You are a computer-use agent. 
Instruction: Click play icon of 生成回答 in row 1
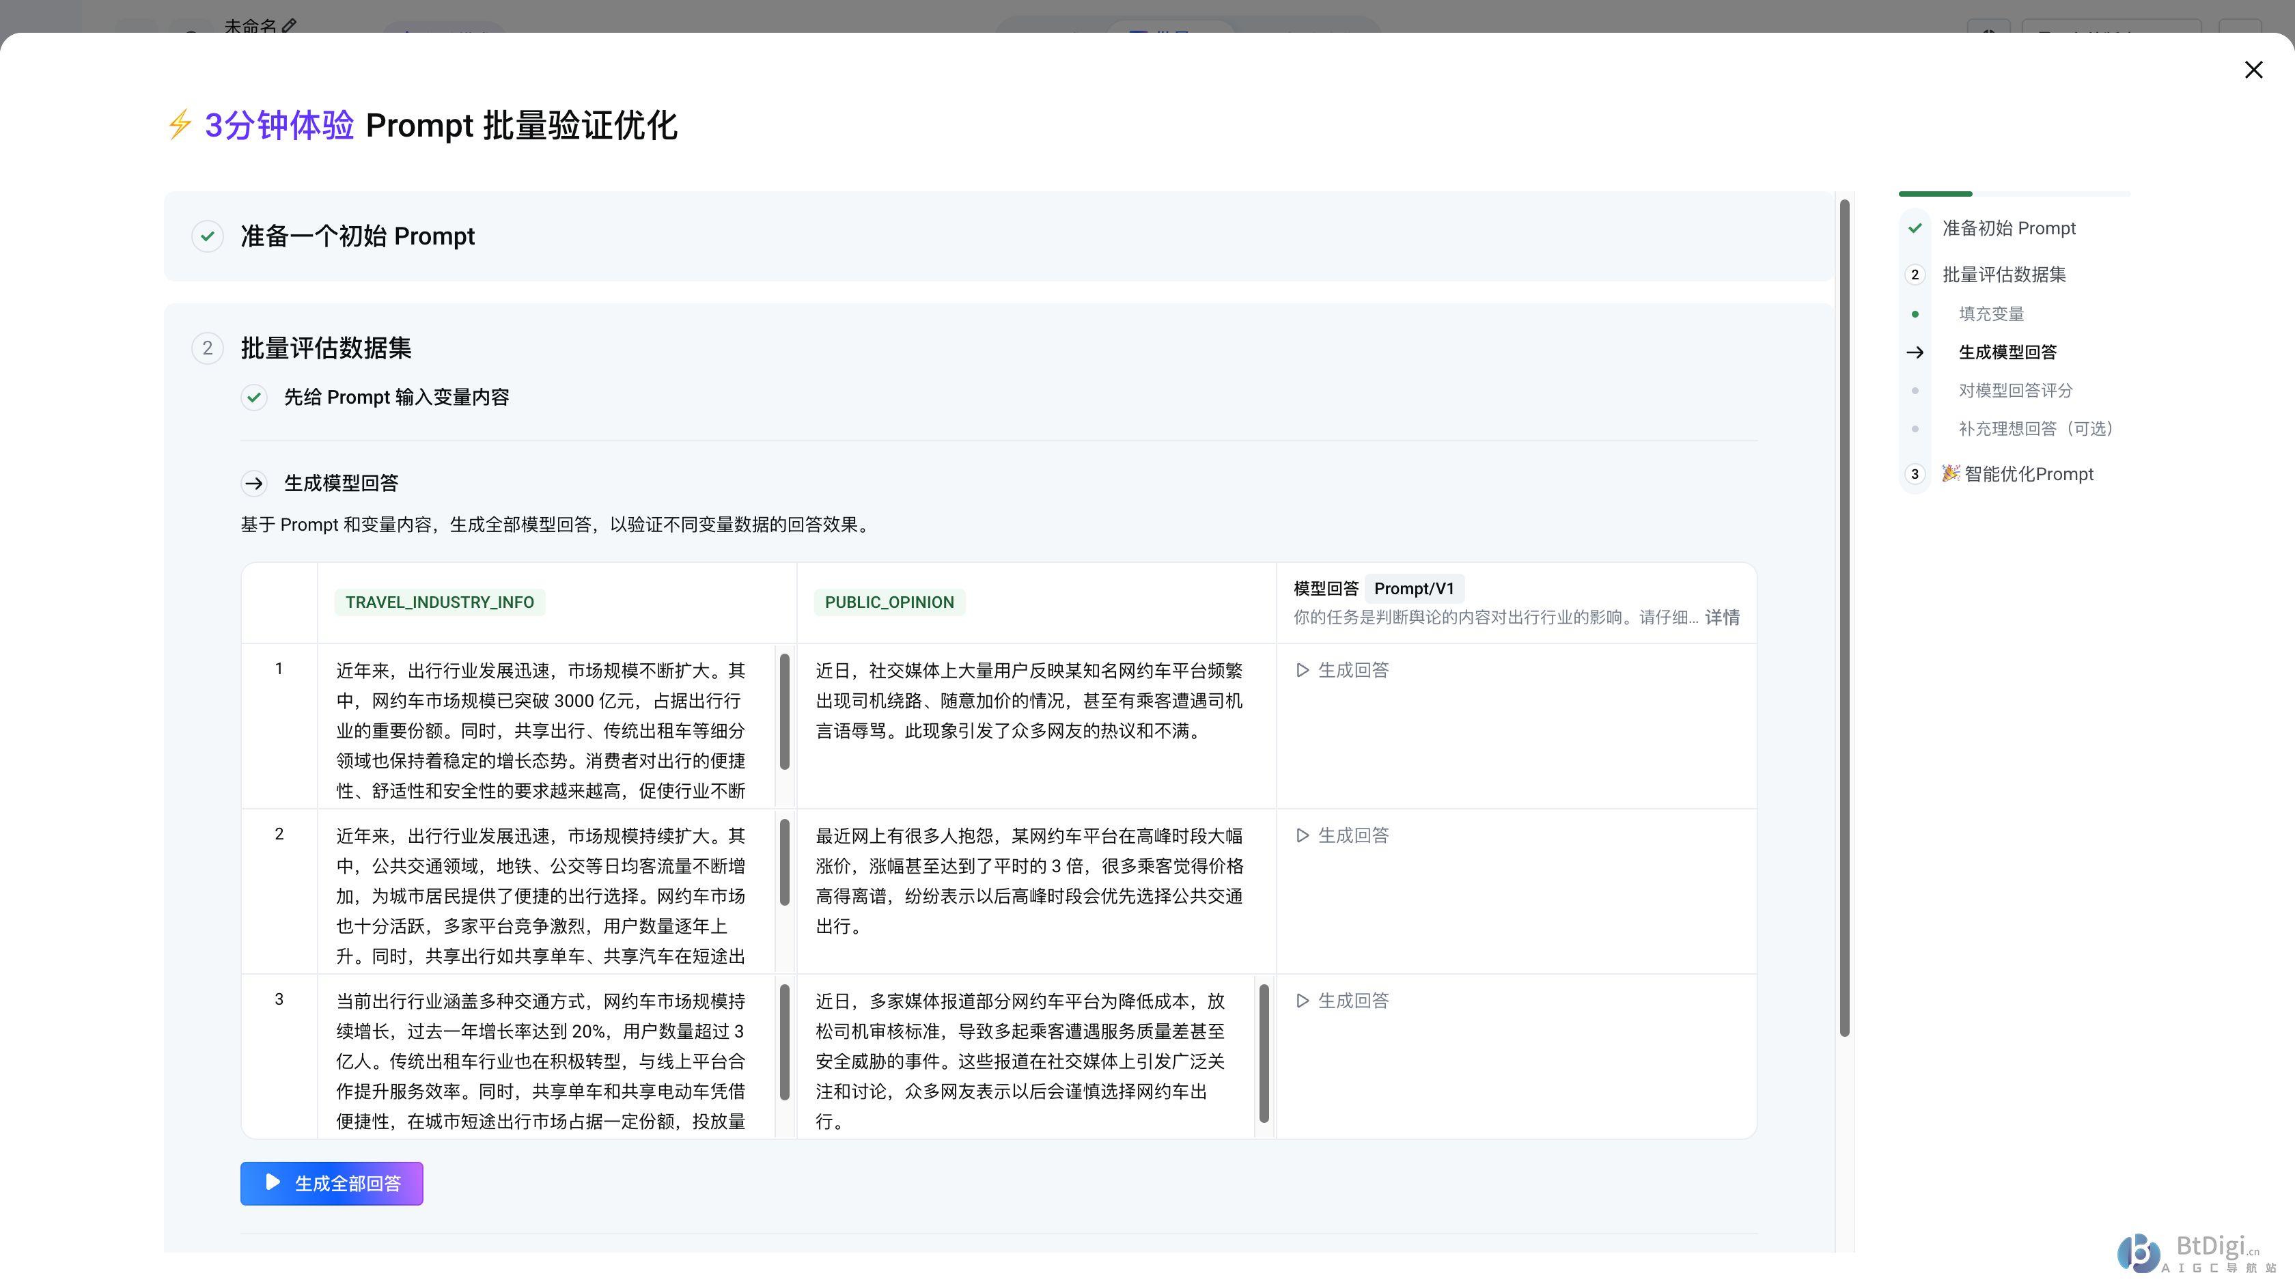click(x=1302, y=670)
